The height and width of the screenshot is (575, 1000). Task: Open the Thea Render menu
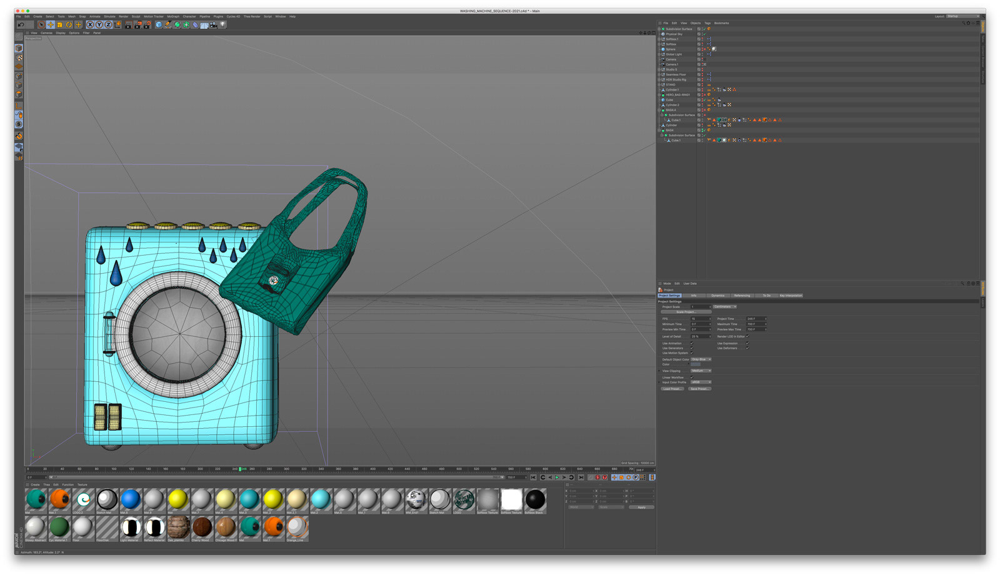tap(252, 17)
